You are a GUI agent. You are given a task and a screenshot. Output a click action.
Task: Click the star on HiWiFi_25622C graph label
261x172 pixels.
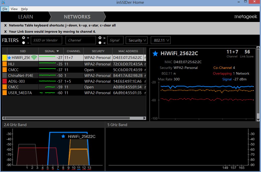click(63, 136)
